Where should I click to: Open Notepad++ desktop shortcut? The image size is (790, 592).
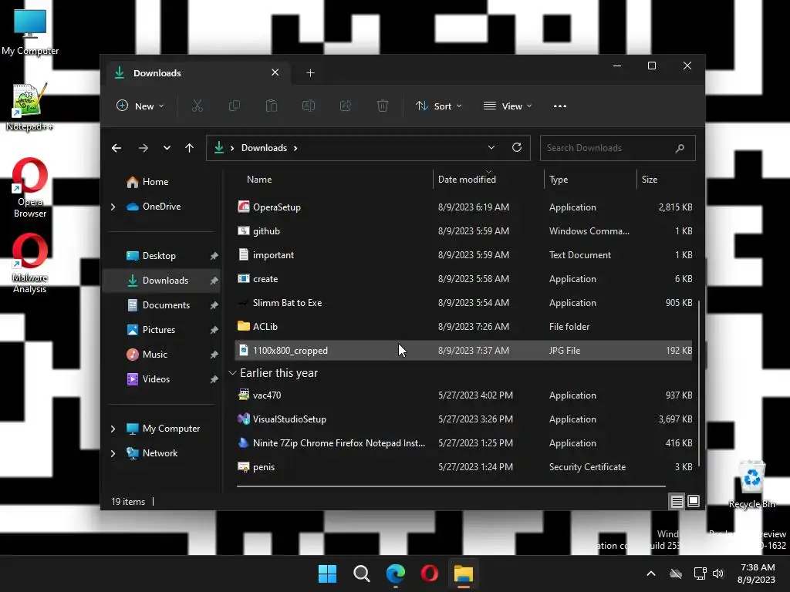tap(29, 106)
